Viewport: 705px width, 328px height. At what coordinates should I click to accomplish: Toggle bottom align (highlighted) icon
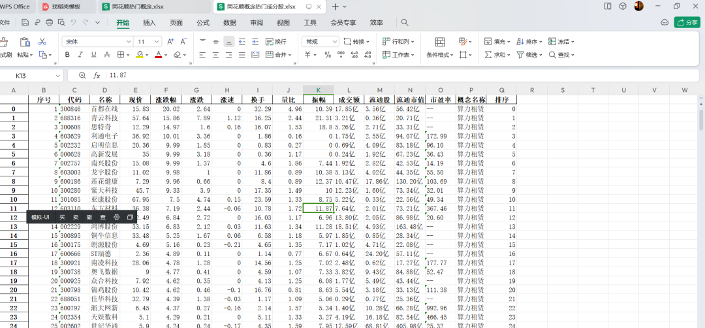point(229,41)
